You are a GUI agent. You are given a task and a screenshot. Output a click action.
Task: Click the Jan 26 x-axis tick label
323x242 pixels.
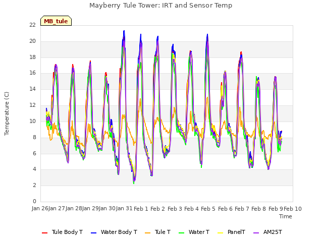point(40,208)
